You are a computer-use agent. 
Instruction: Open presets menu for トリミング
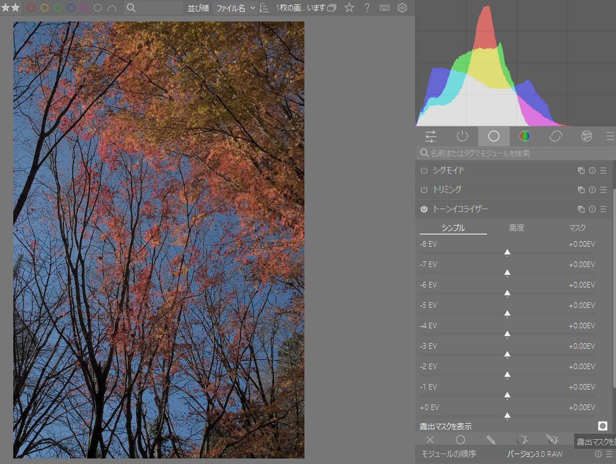pos(603,190)
